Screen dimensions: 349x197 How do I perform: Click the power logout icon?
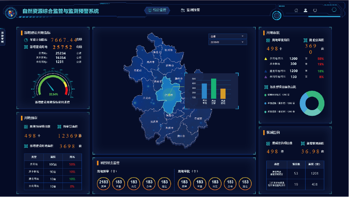coord(315,10)
